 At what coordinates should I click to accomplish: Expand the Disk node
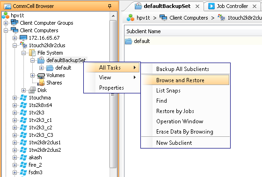point(23,91)
